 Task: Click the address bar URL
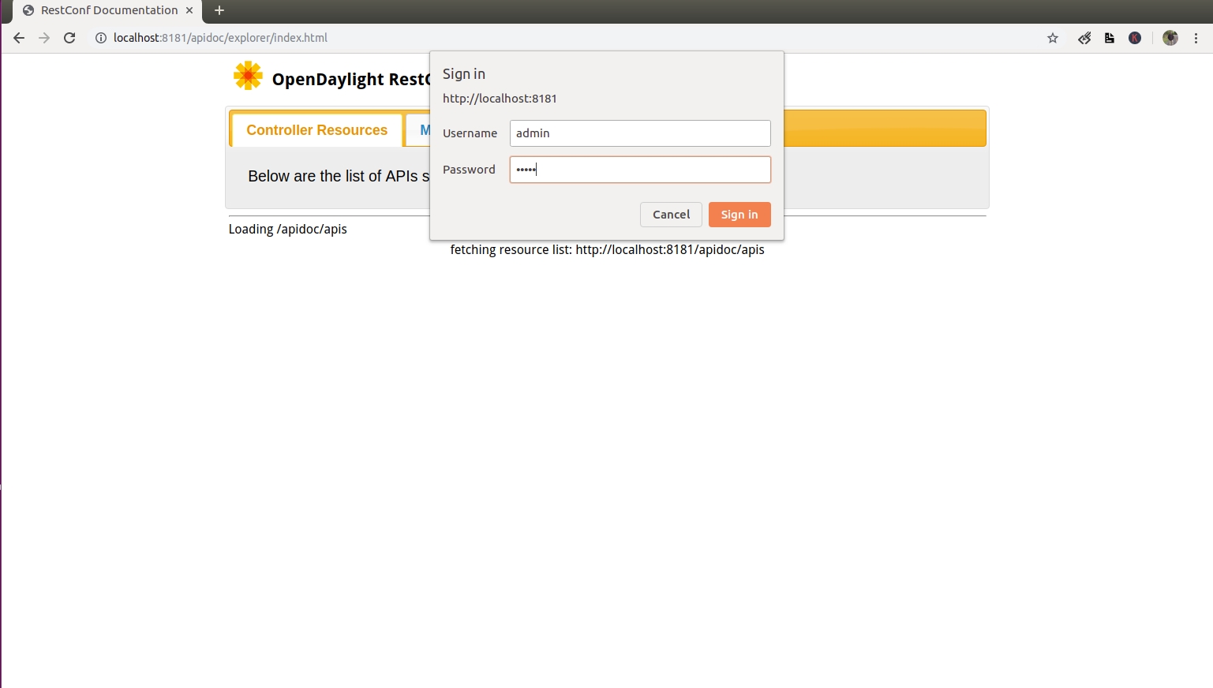tap(220, 38)
